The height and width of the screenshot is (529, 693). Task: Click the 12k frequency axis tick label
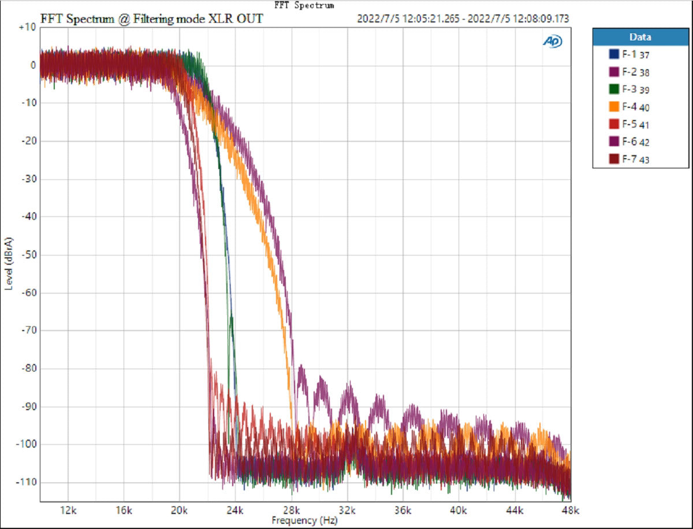pyautogui.click(x=68, y=511)
